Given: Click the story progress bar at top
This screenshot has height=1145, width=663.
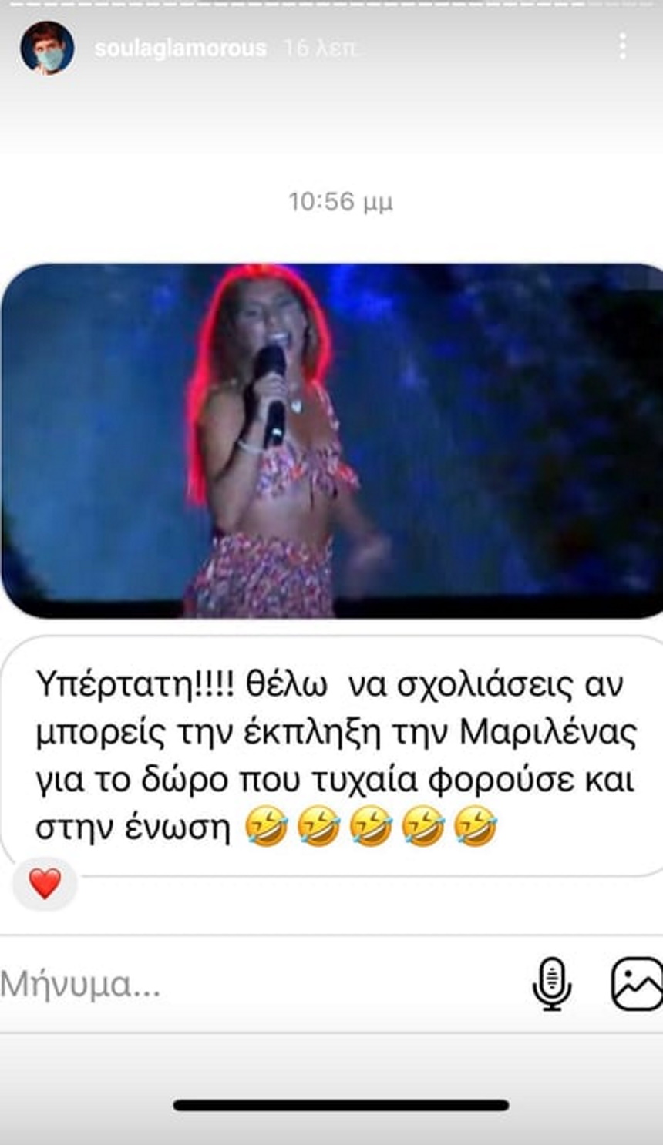Looking at the screenshot, I should [331, 4].
